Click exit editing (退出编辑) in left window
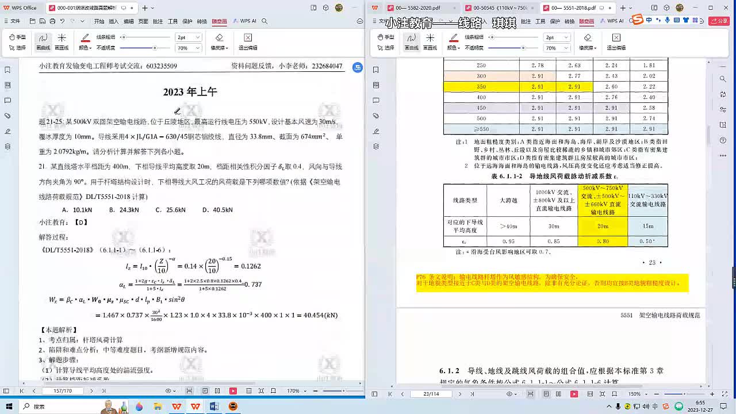 click(x=248, y=41)
